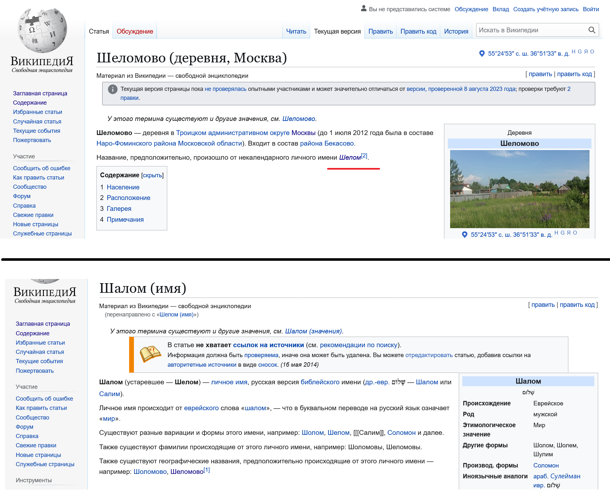Open «Служебные страницы» in upper sidebar
This screenshot has width=610, height=503.
point(42,234)
